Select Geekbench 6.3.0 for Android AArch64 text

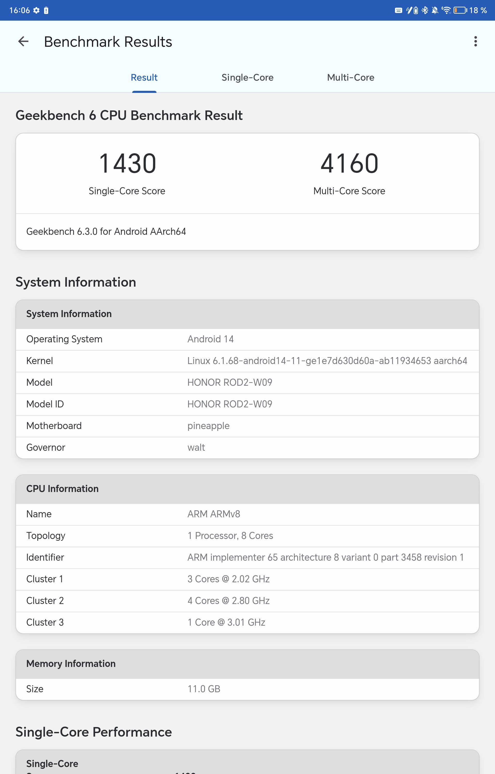click(106, 231)
